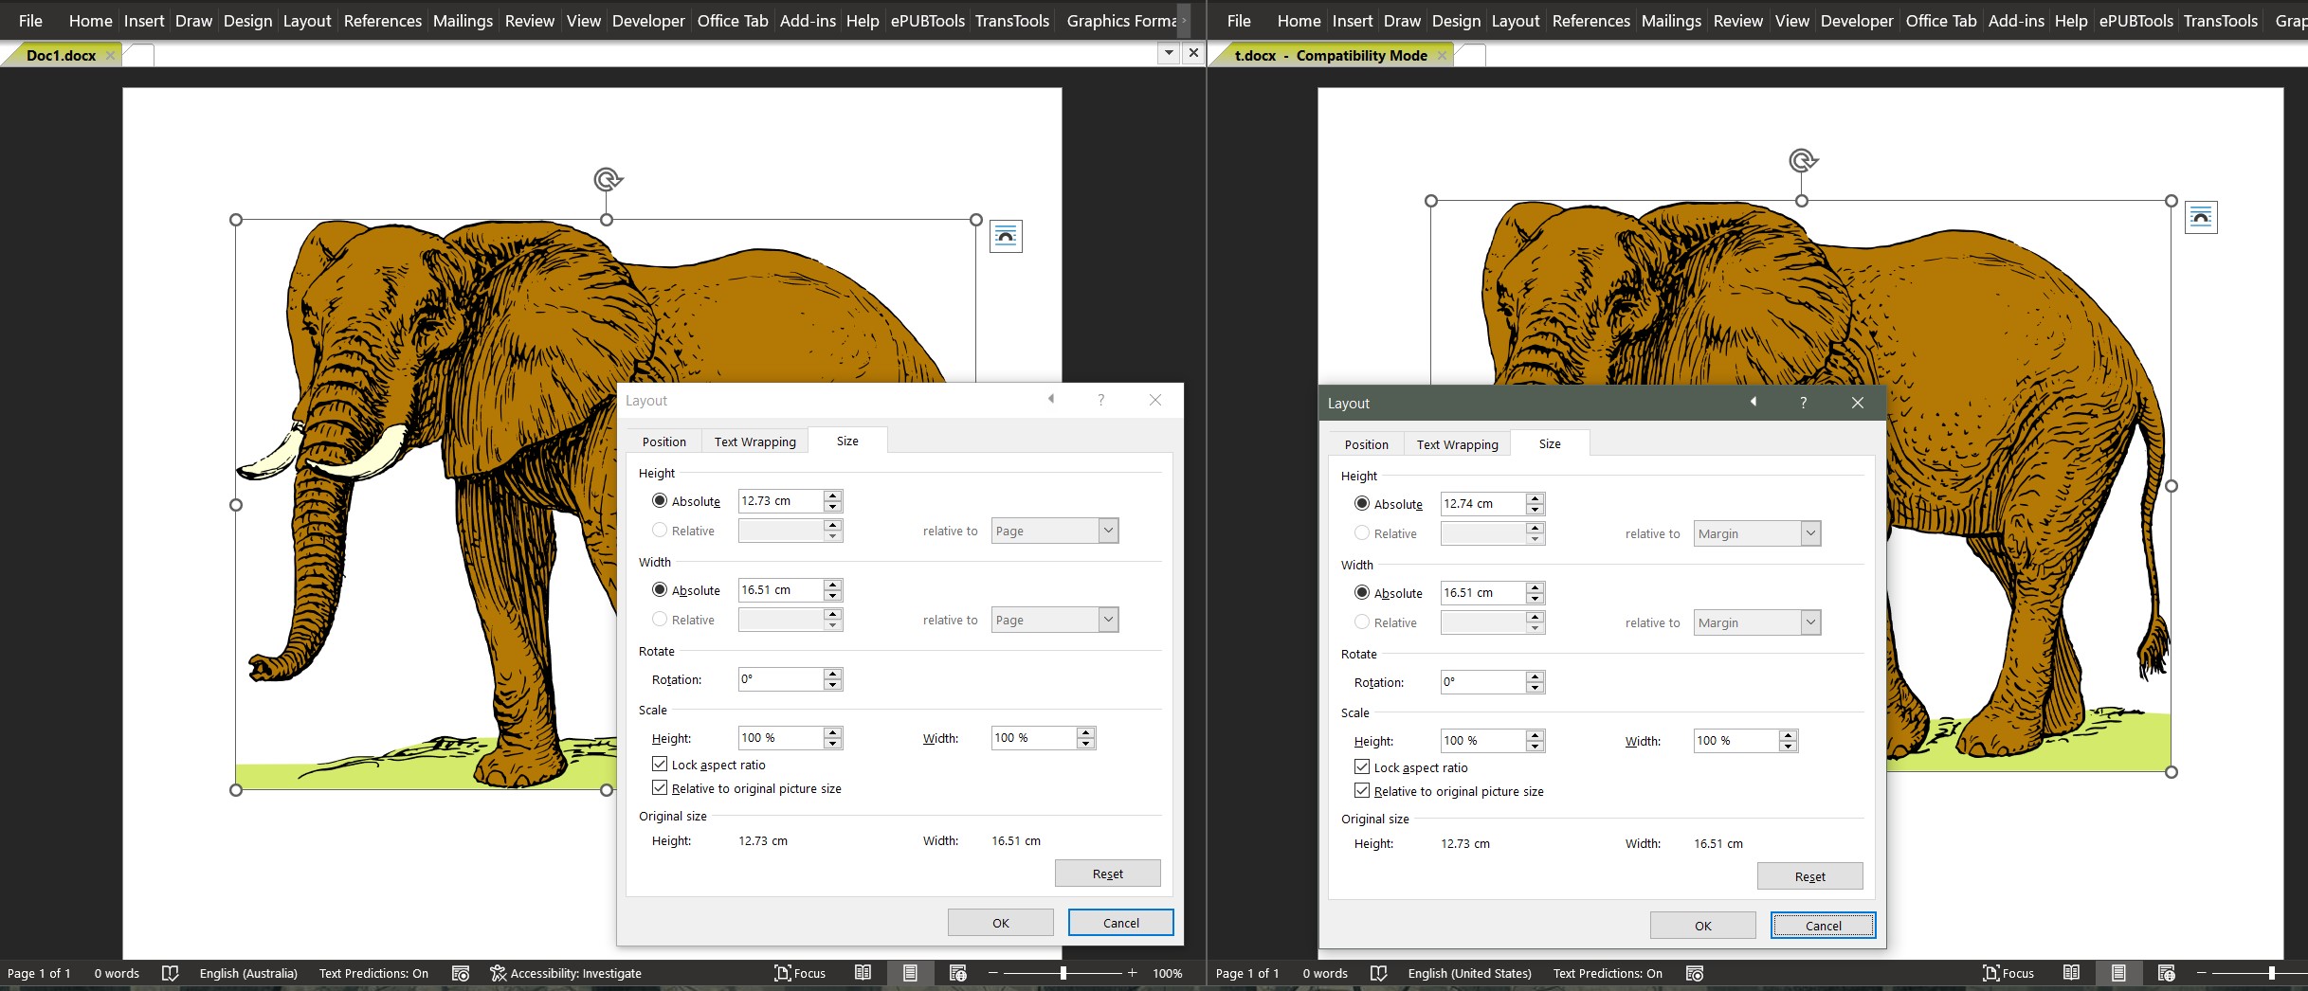Viewport: 2308px width, 991px height.
Task: Click OK button in left Layout dialog
Action: click(1001, 923)
